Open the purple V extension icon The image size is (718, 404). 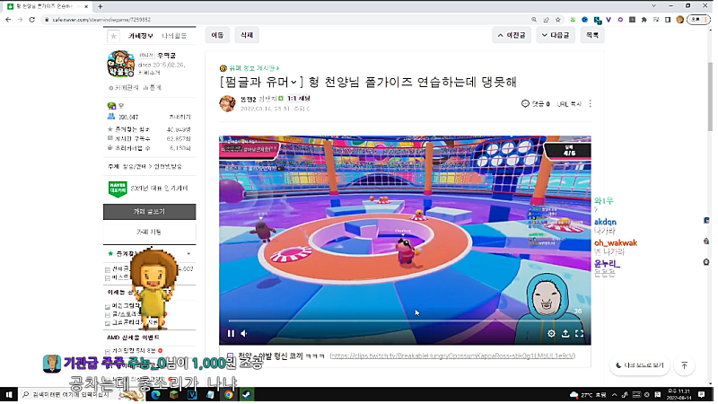click(609, 20)
